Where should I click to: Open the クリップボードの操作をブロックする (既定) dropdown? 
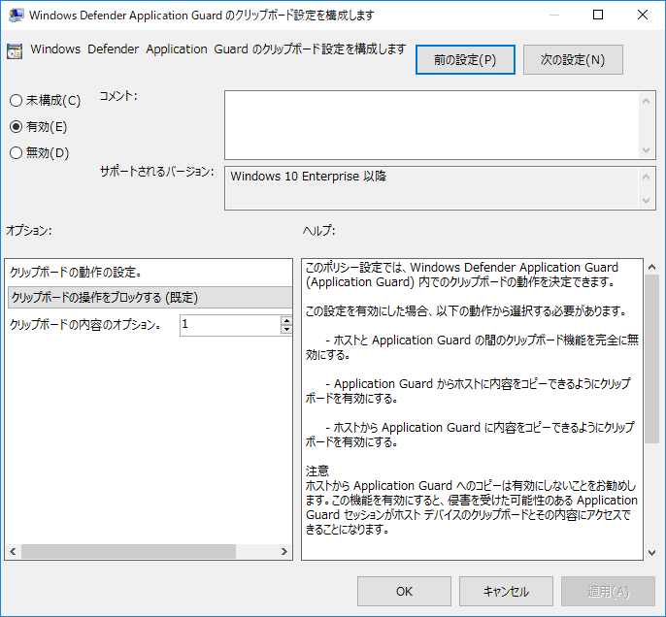point(150,298)
